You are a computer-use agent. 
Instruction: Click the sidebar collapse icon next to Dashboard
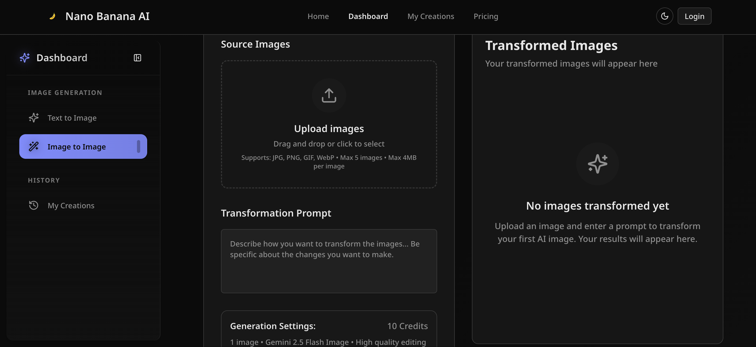tap(137, 58)
